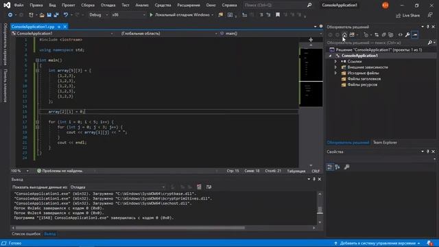The image size is (439, 247).
Task: Open the Properties wrench icon in Solution Explorer
Action: pyautogui.click(x=407, y=35)
